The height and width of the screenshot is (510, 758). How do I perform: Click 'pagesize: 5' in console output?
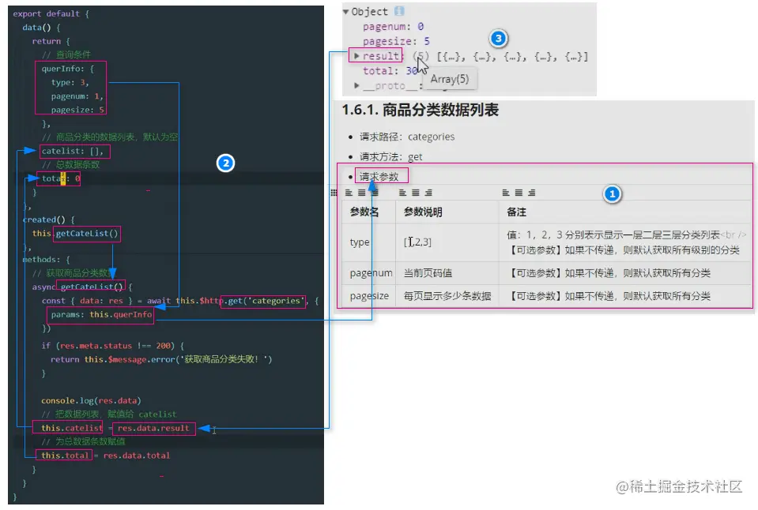[x=396, y=42]
